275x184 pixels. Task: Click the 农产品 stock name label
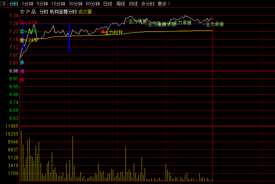tap(28, 12)
